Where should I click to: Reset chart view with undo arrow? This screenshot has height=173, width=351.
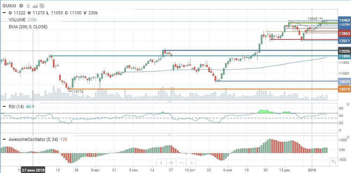tap(334, 162)
